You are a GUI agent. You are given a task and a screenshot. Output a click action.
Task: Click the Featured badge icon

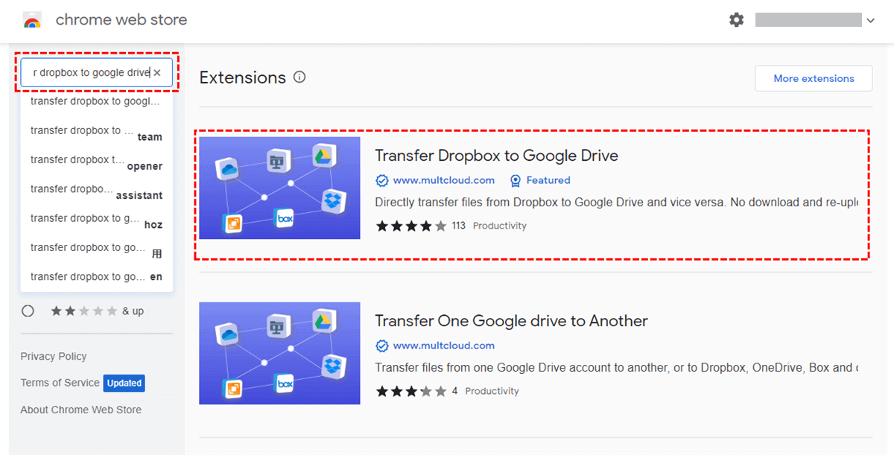(x=515, y=180)
